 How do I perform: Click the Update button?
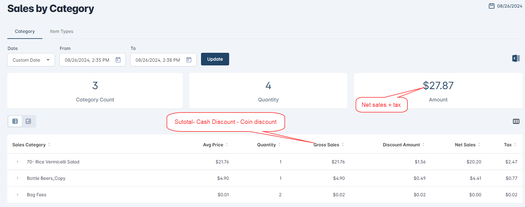[x=215, y=59]
